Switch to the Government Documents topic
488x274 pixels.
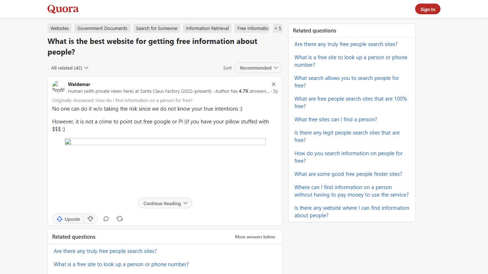point(102,28)
